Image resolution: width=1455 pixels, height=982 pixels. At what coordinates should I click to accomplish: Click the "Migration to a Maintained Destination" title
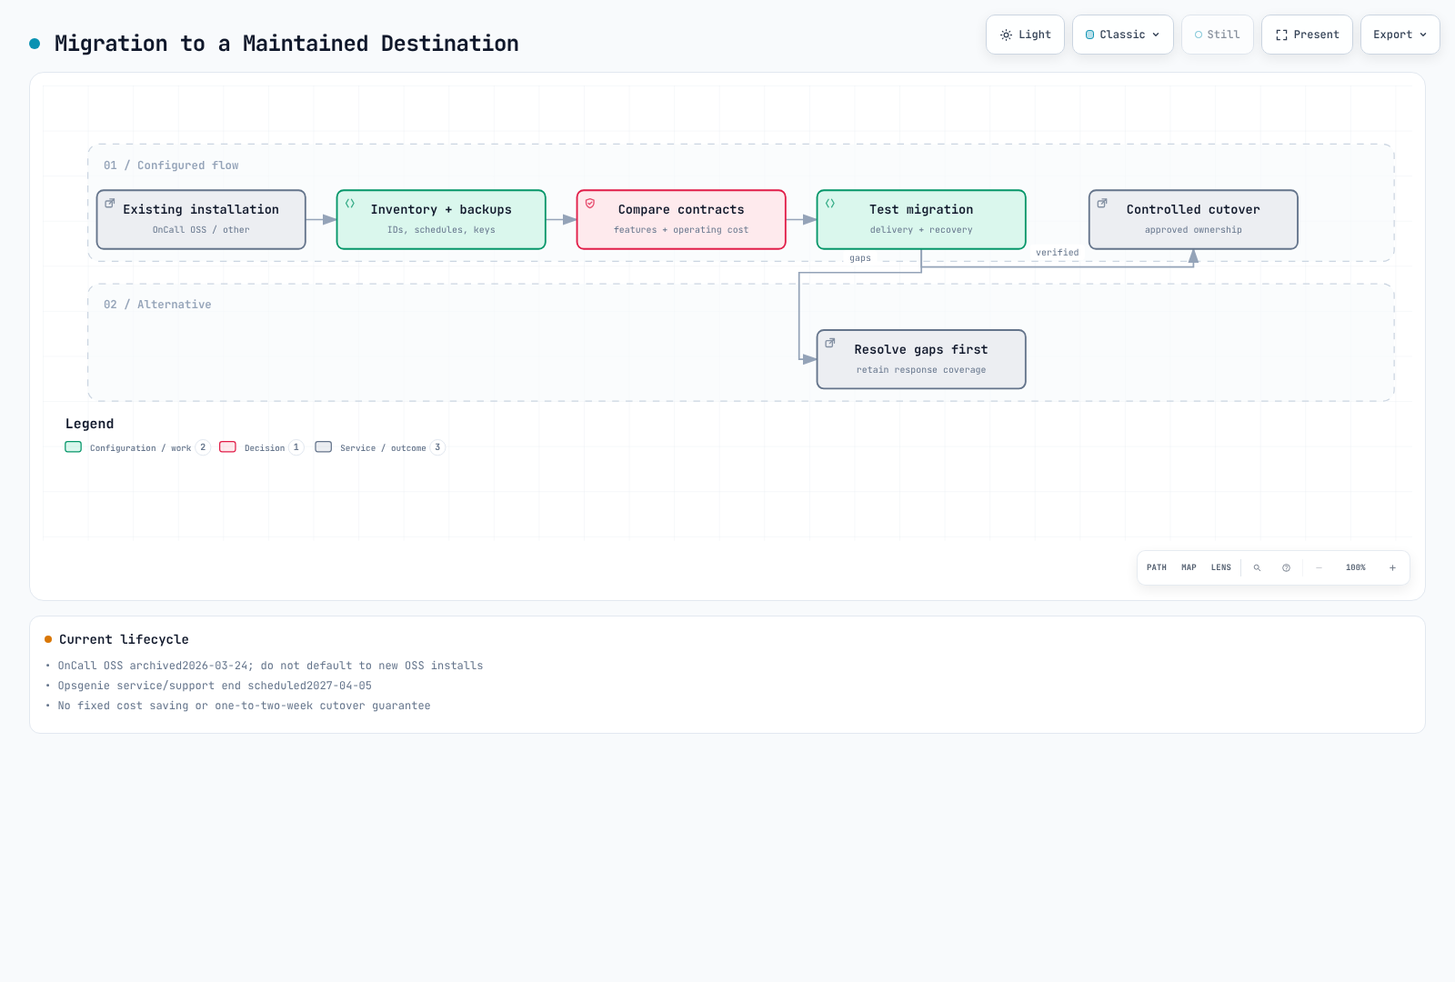point(286,44)
